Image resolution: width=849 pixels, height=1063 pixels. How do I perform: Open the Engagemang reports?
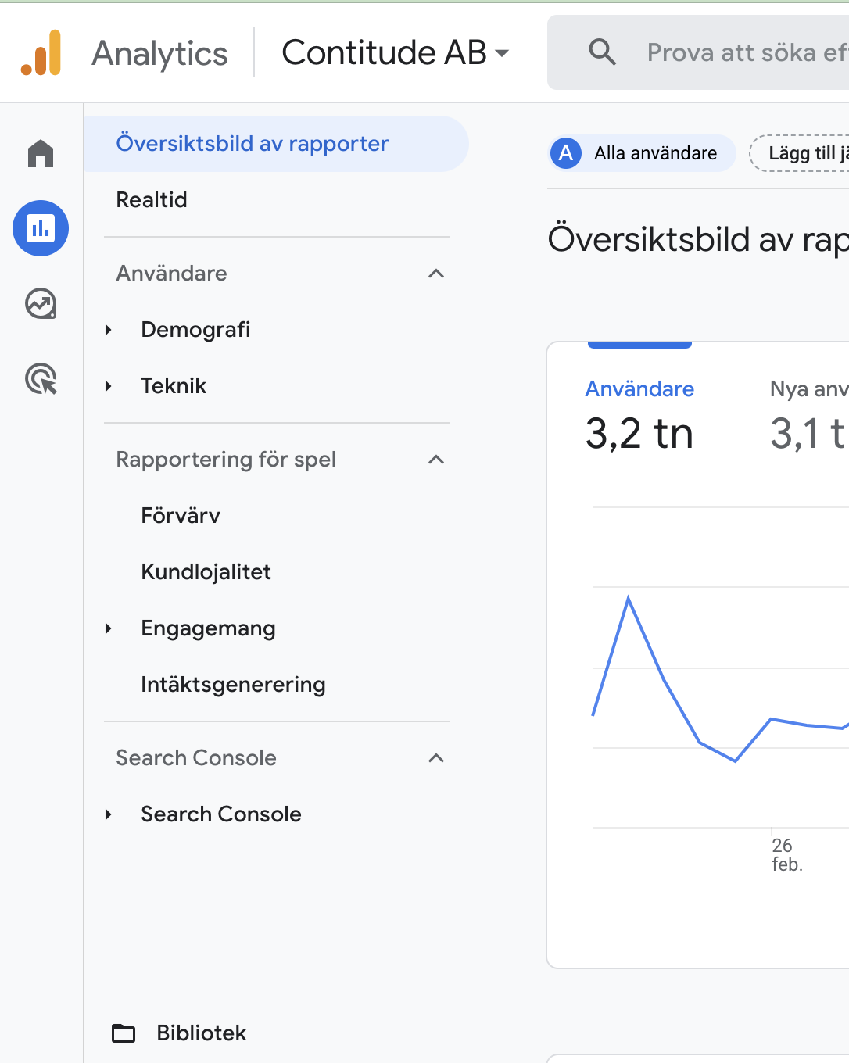208,628
